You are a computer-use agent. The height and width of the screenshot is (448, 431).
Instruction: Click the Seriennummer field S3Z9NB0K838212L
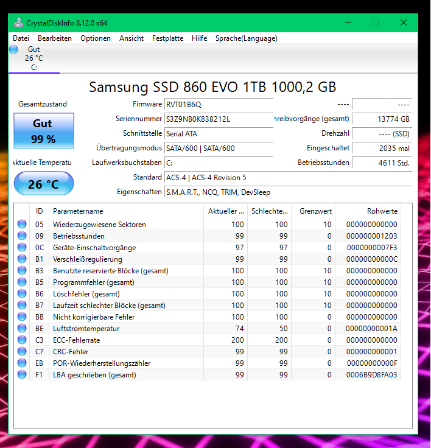pos(219,119)
